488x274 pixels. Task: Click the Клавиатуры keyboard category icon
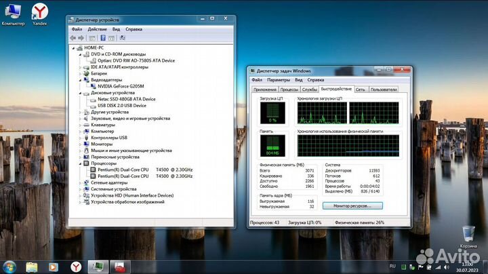87,125
